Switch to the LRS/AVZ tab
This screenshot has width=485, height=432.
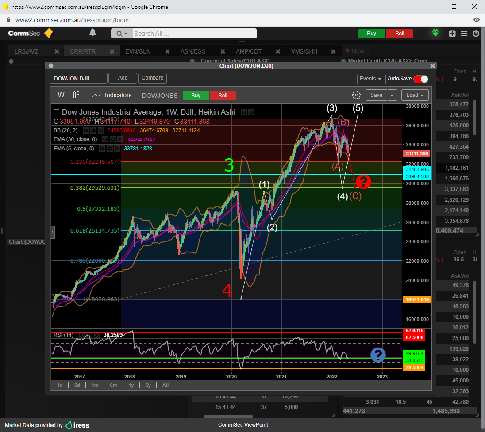click(26, 51)
